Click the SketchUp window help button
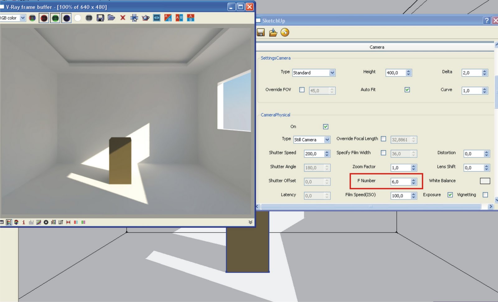 click(x=486, y=20)
